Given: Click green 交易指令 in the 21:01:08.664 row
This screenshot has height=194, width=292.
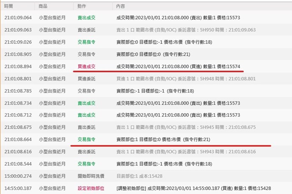Looking at the screenshot, I should point(87,139).
